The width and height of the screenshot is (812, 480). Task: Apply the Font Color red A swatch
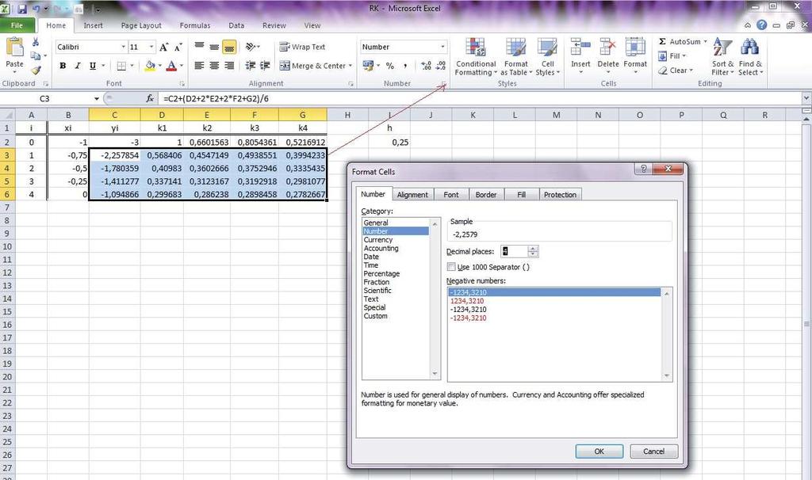(x=171, y=66)
